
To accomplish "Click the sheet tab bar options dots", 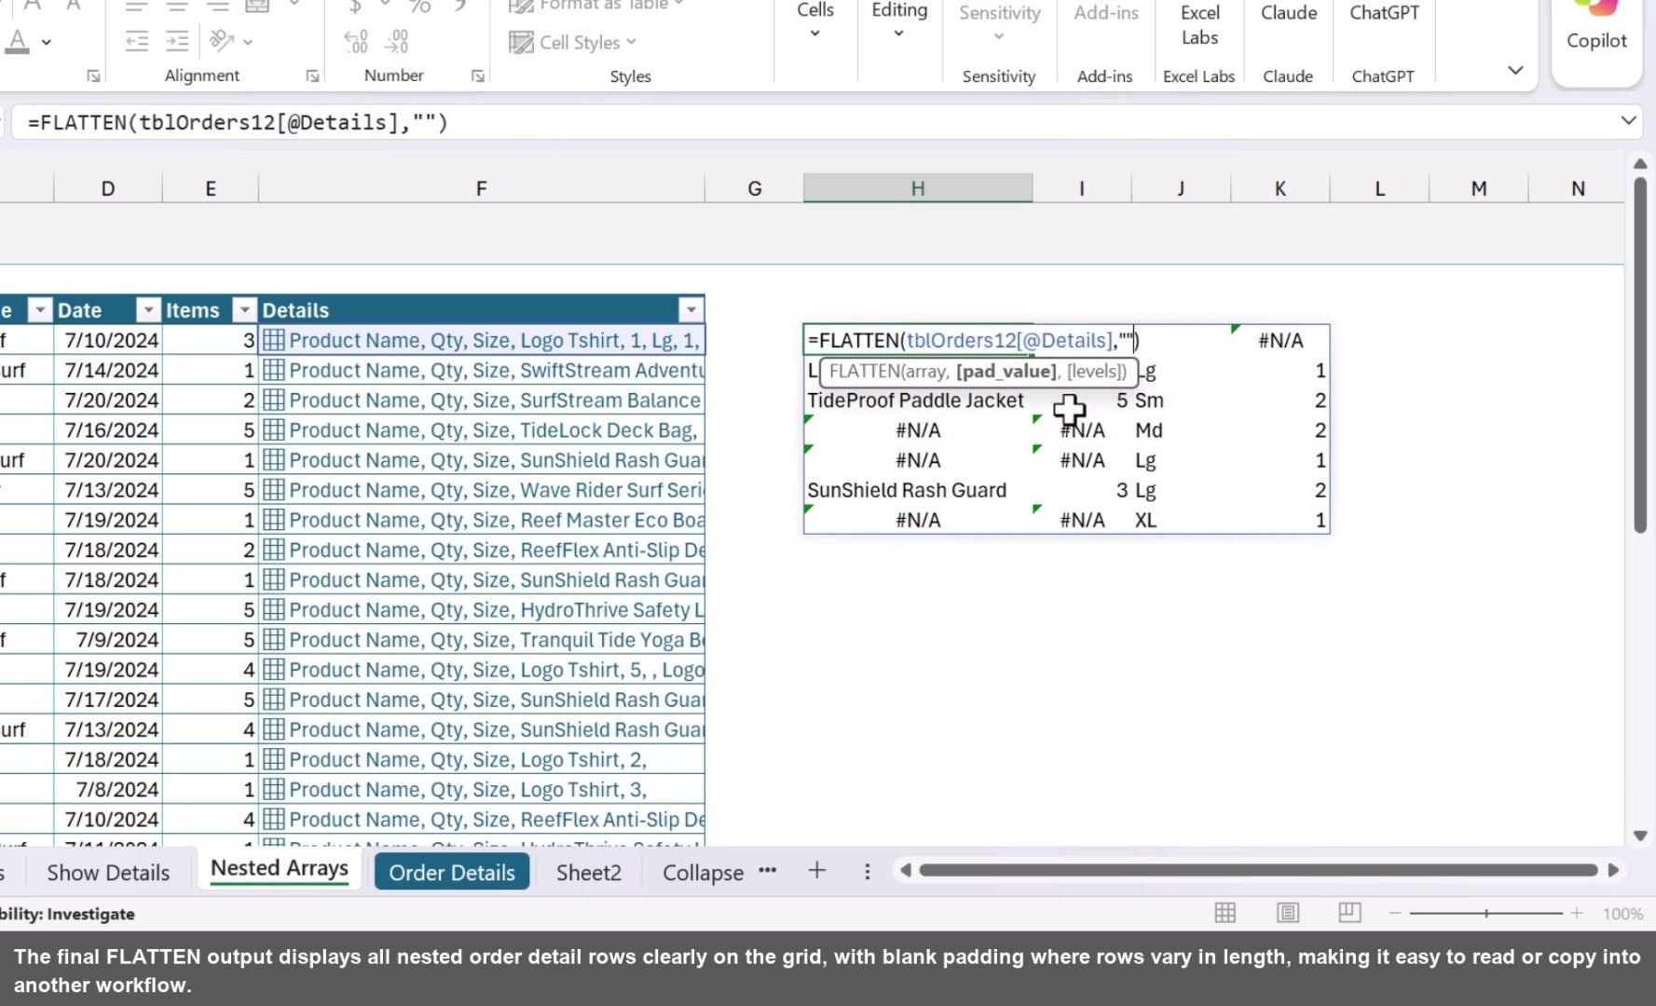I will 868,872.
